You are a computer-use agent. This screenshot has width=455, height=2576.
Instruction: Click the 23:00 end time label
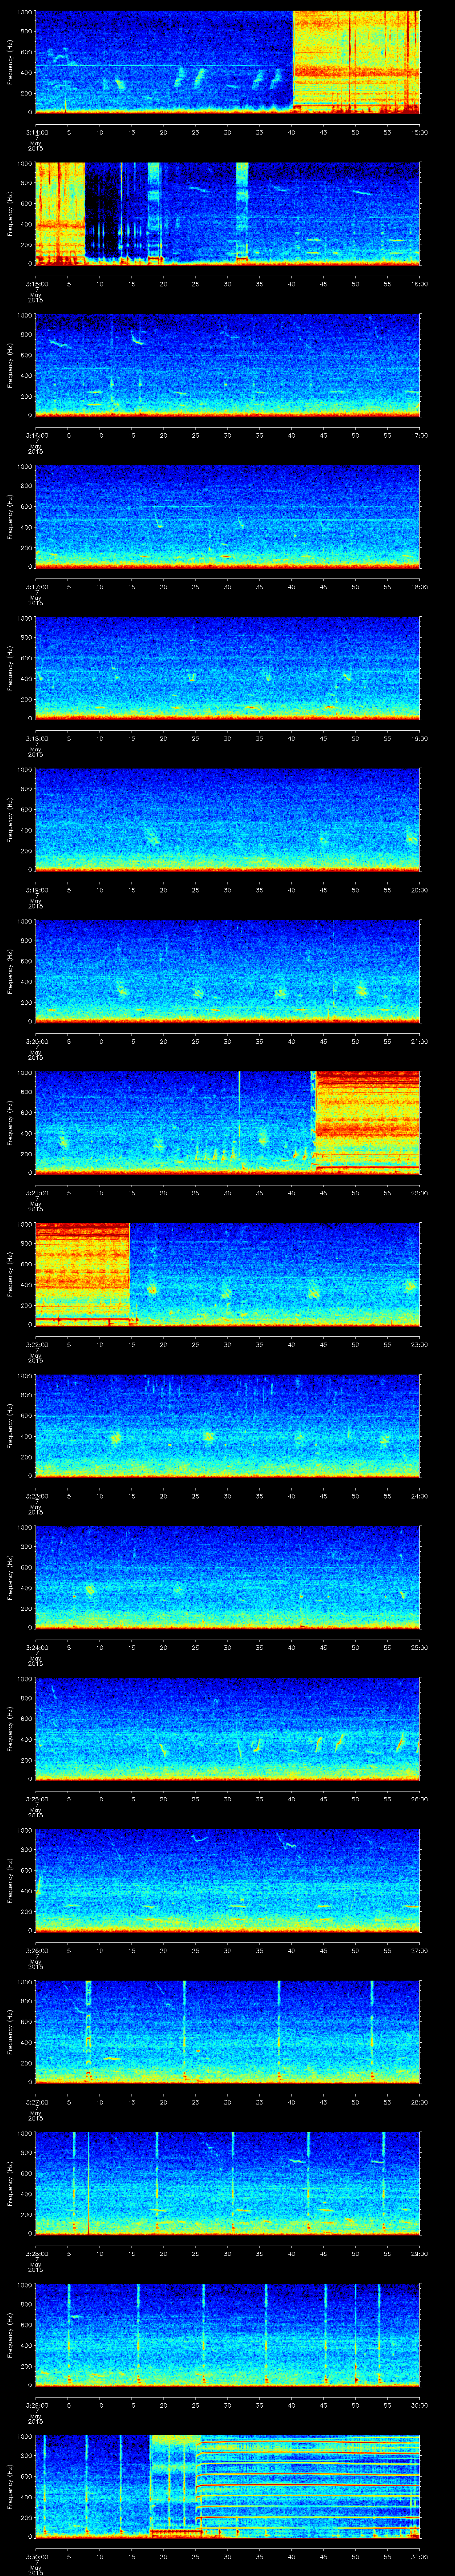(x=419, y=1344)
